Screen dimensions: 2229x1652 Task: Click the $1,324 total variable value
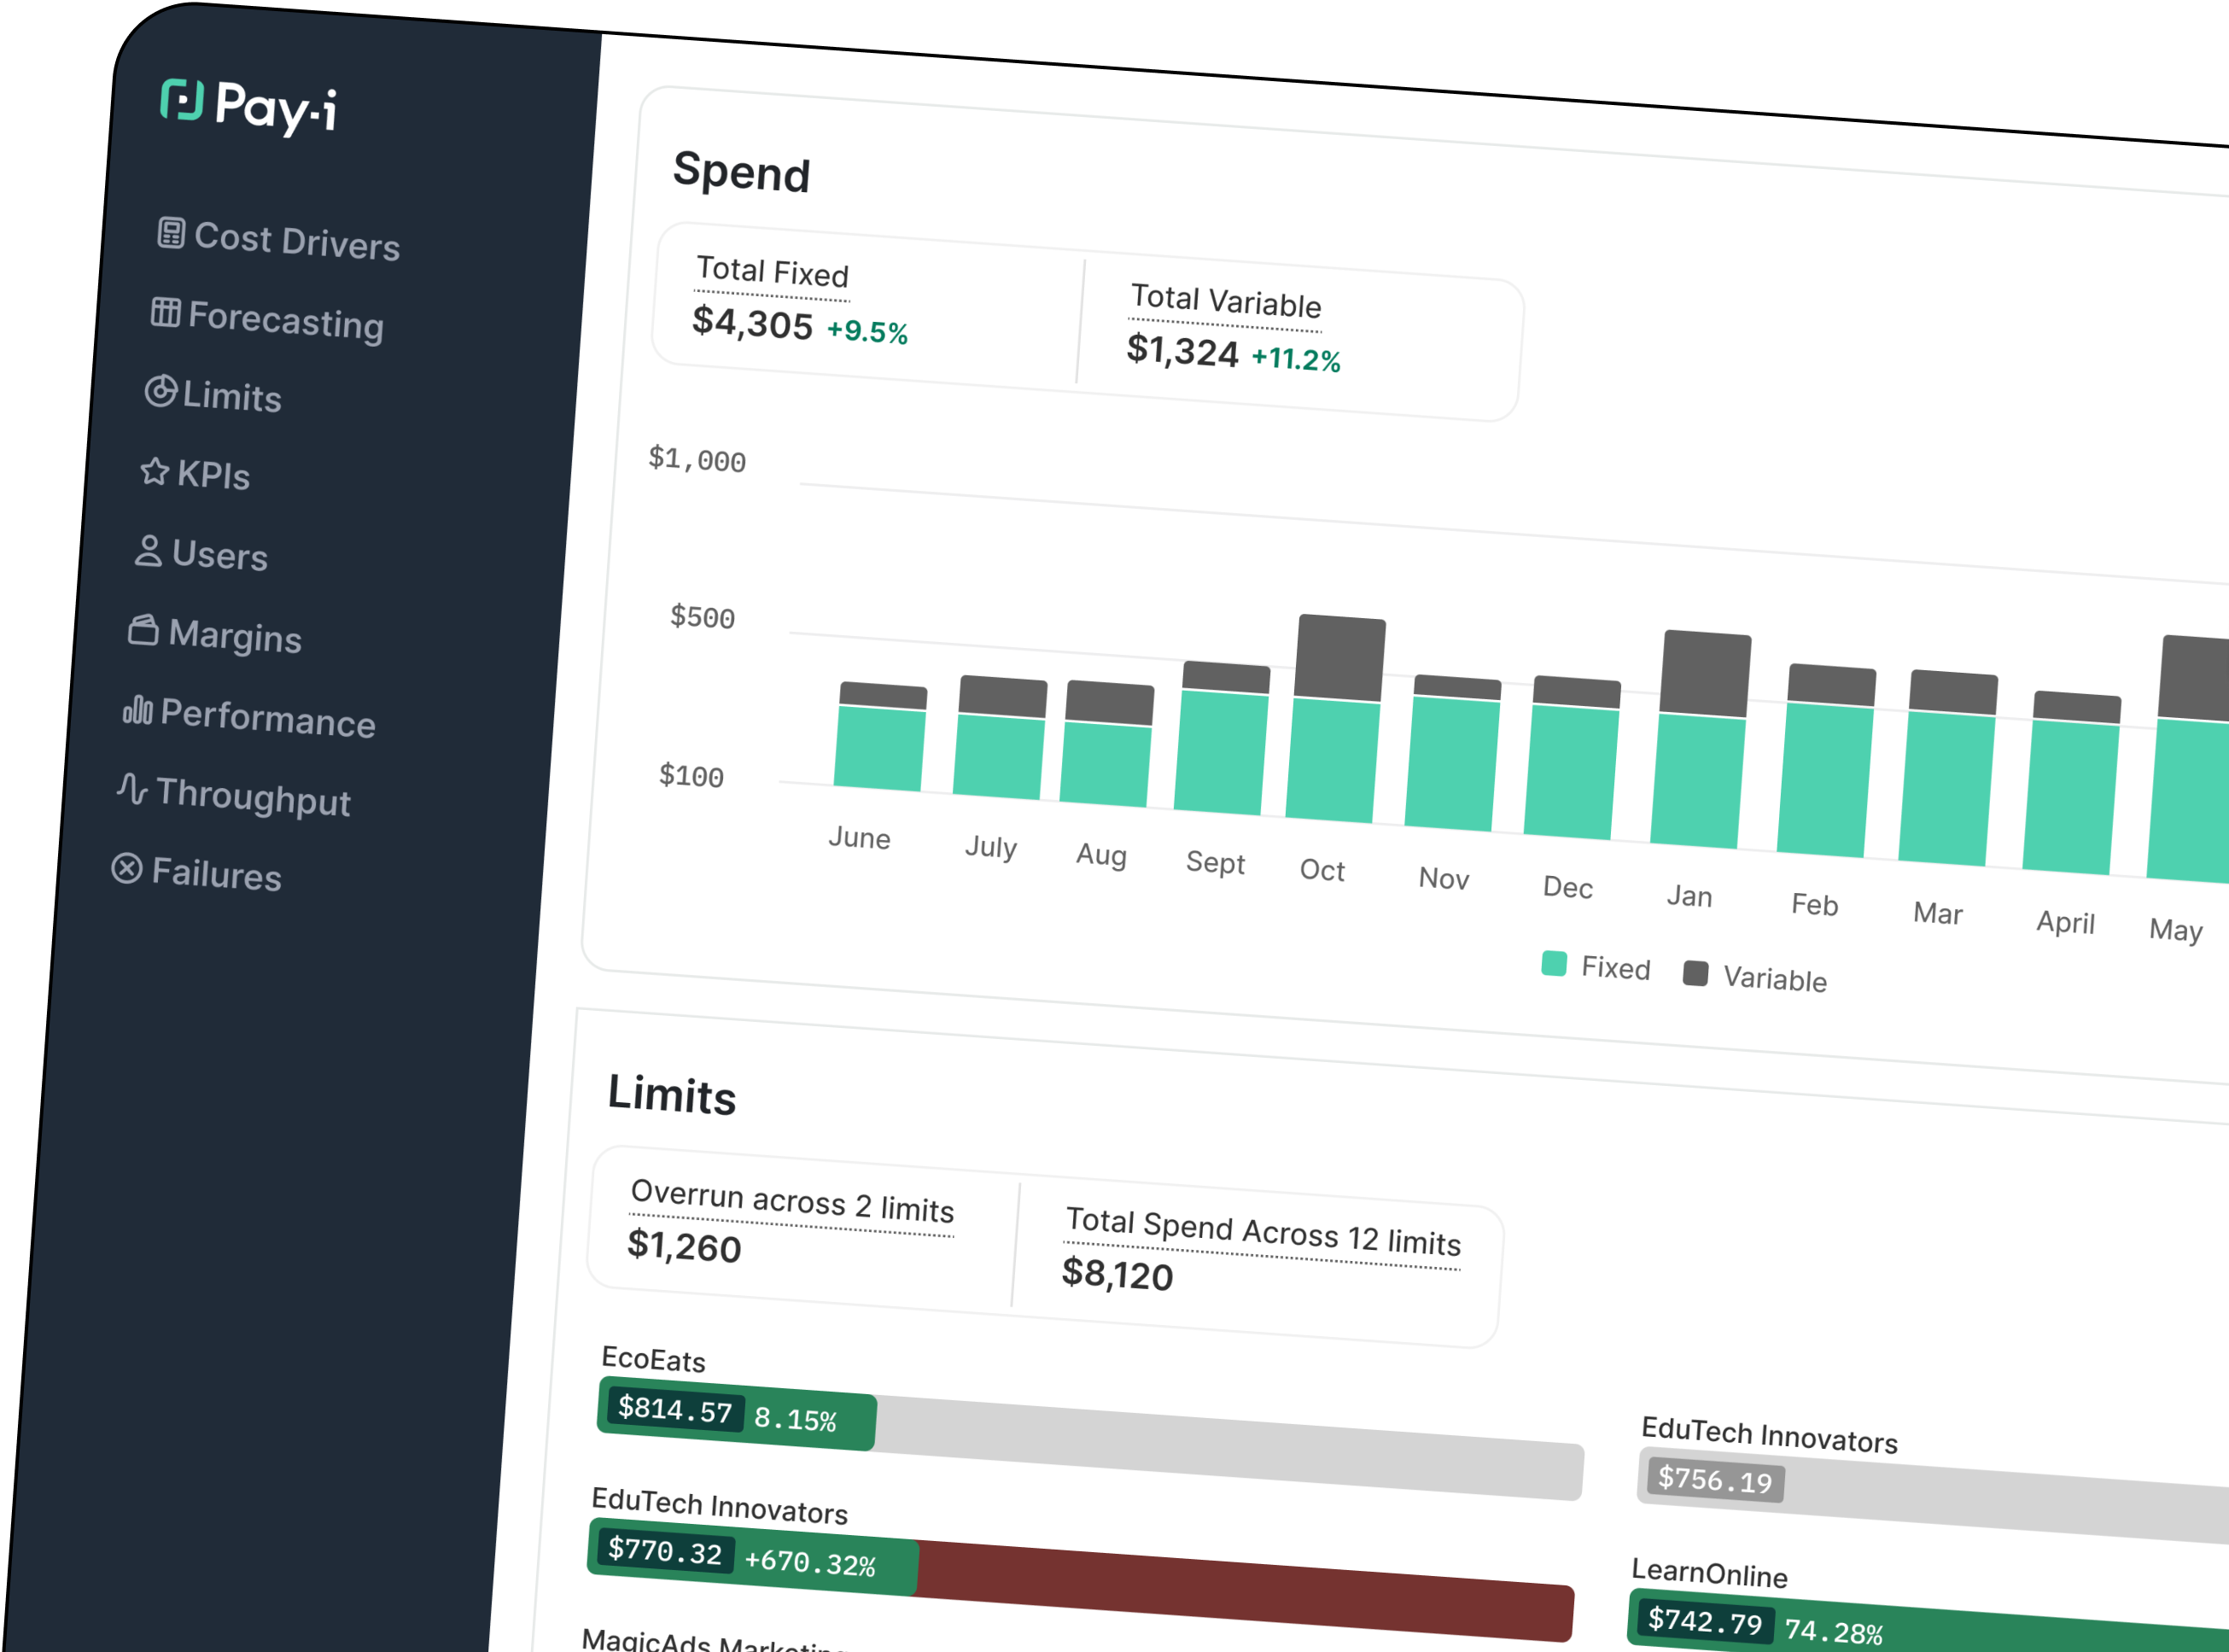pyautogui.click(x=1182, y=350)
